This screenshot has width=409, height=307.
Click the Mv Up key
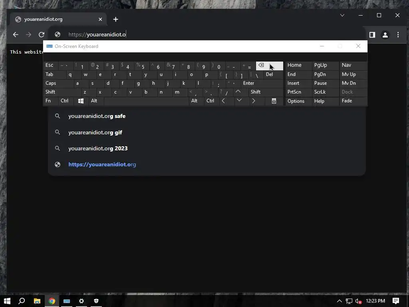tap(353, 75)
